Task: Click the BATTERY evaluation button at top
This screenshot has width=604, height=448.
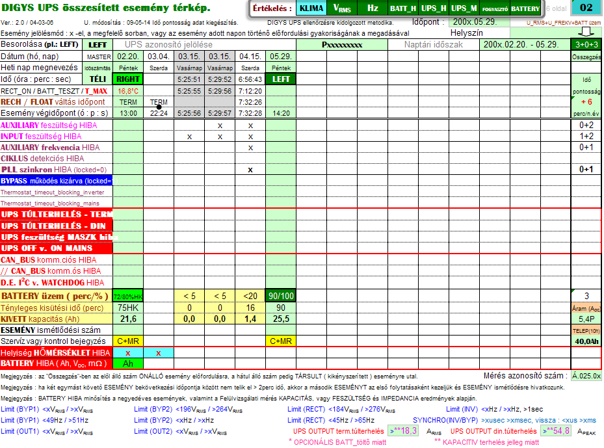Action: tap(525, 8)
